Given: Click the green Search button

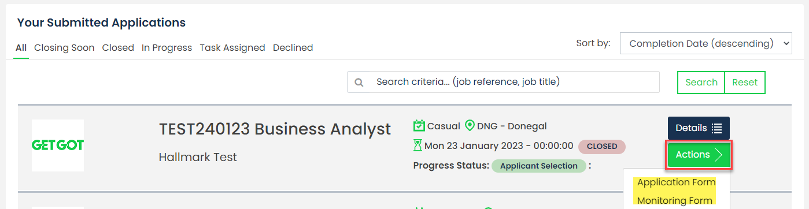Looking at the screenshot, I should (701, 83).
